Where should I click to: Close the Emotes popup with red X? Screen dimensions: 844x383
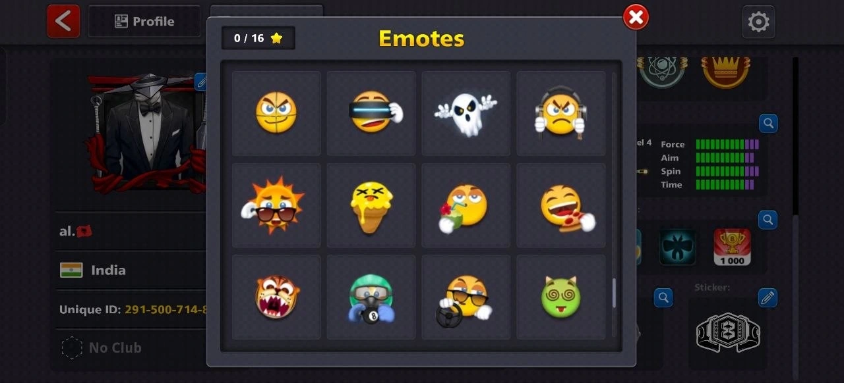click(636, 18)
